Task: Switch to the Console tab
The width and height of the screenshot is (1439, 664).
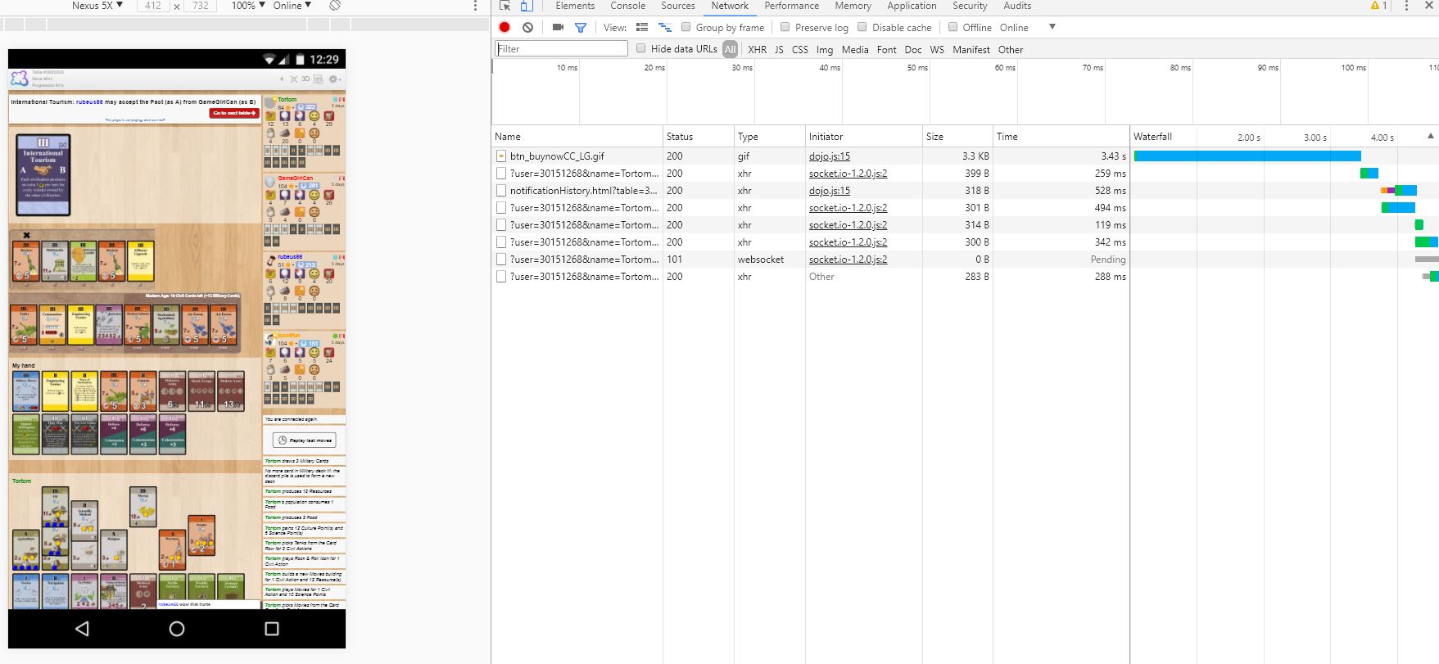Action: click(627, 6)
